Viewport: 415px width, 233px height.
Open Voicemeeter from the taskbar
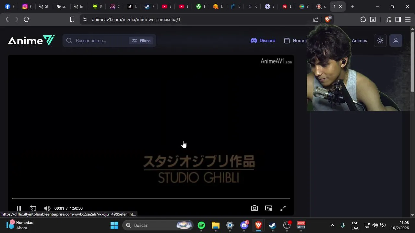(301, 225)
